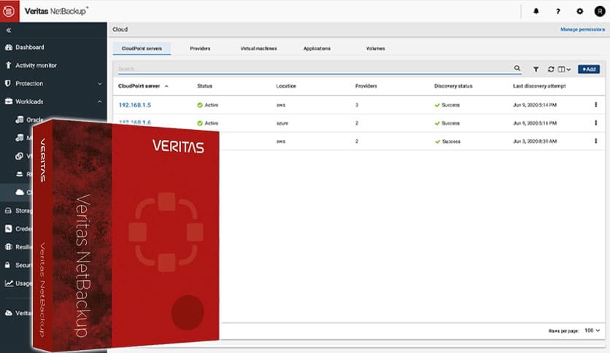Open server link 192.168.1.6
610x353 pixels.
[134, 122]
